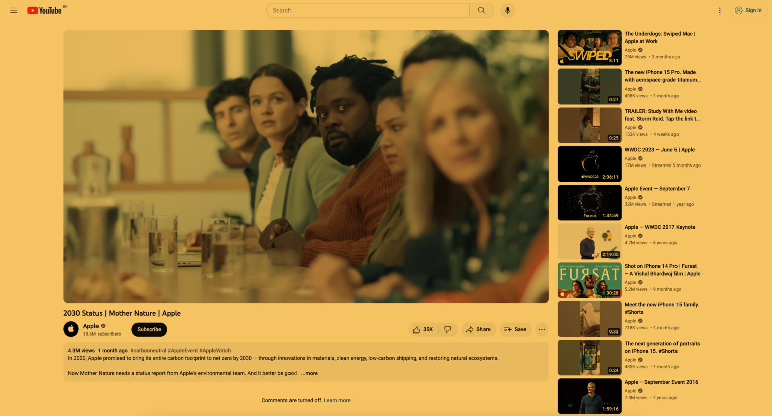The height and width of the screenshot is (416, 772).
Task: Open the three-dot settings menu in header
Action: click(720, 10)
